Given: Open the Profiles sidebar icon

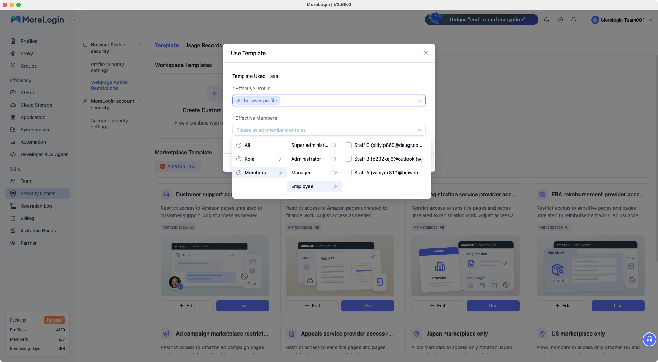Looking at the screenshot, I should [13, 41].
